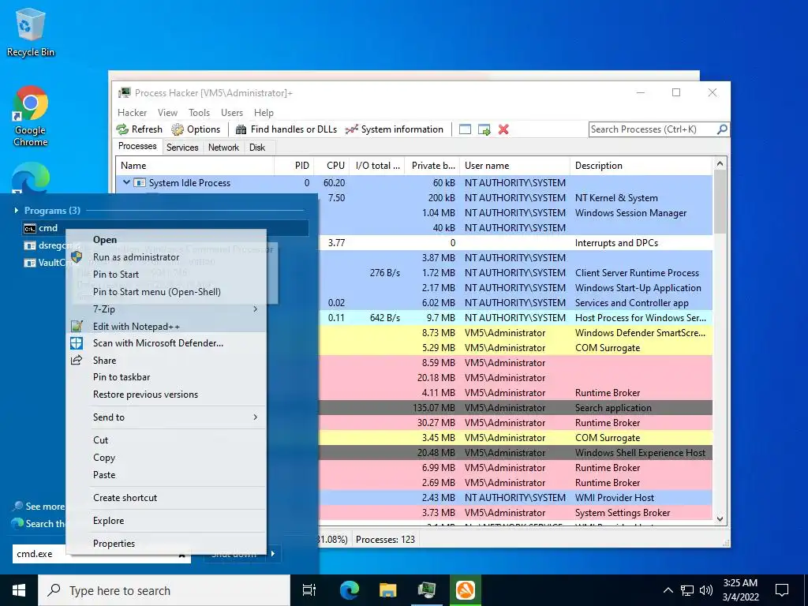Click the red X terminate icon
The height and width of the screenshot is (606, 808).
503,129
